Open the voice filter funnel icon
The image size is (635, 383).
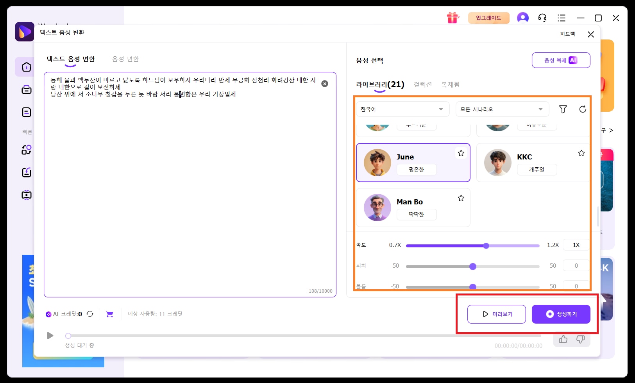[563, 109]
